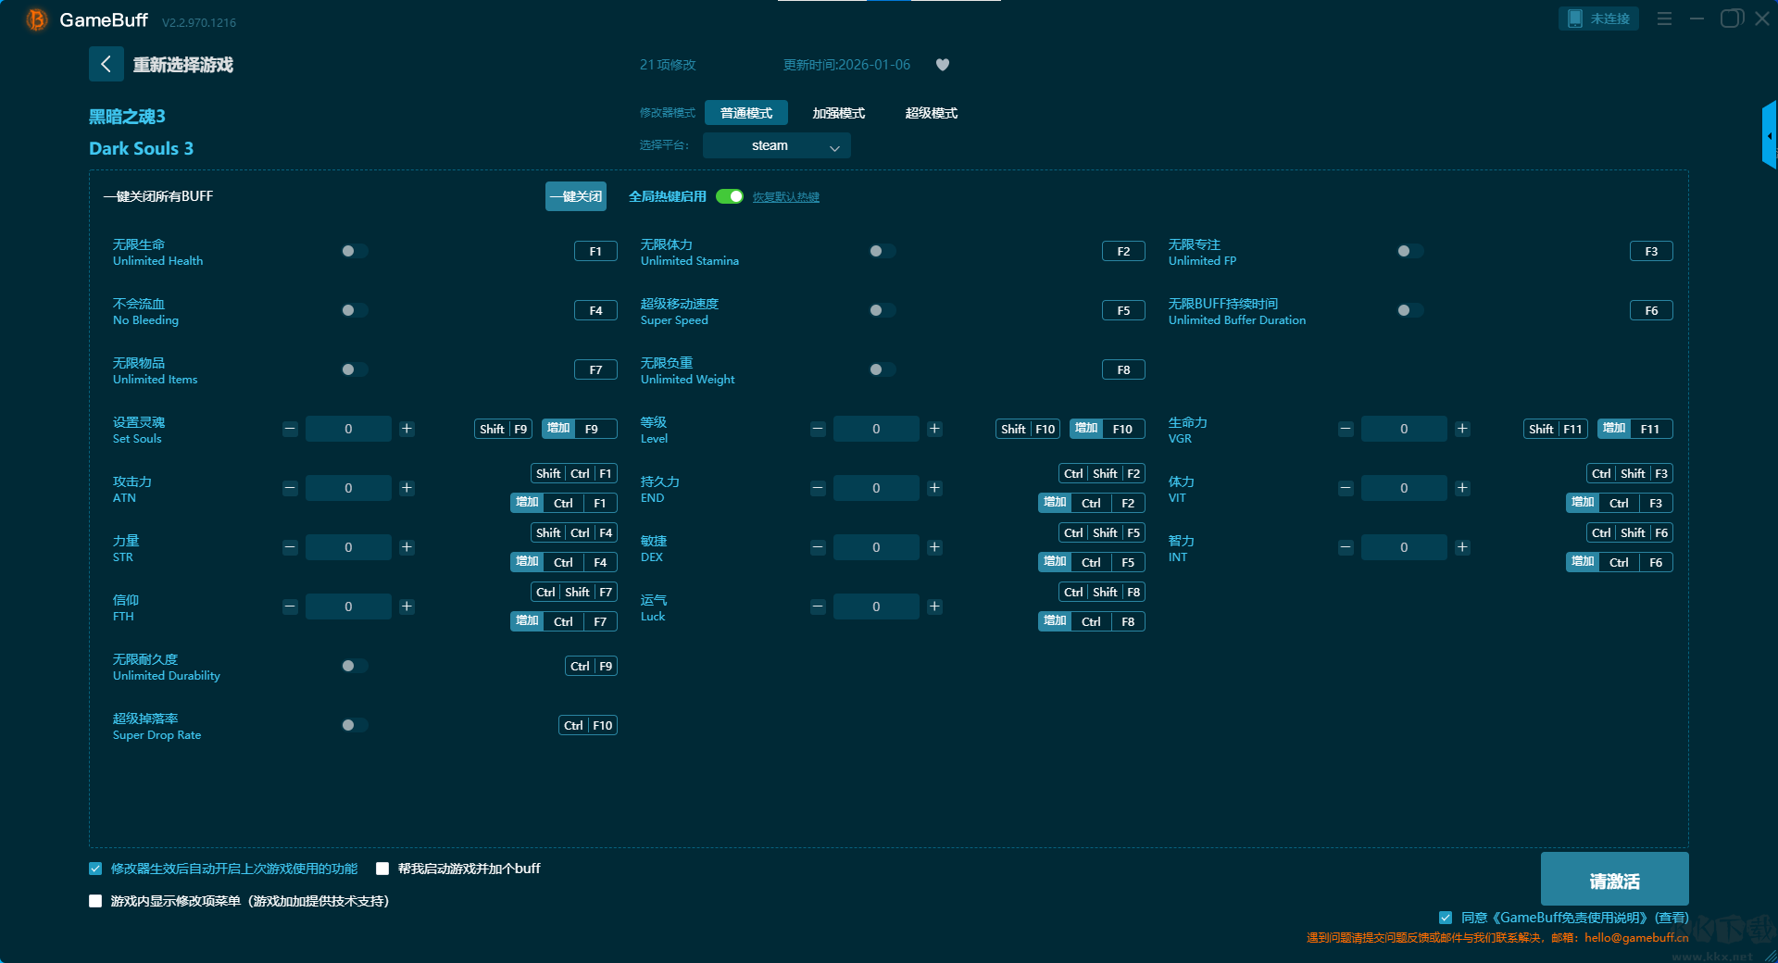Disable the global hotkey switch

(x=730, y=196)
